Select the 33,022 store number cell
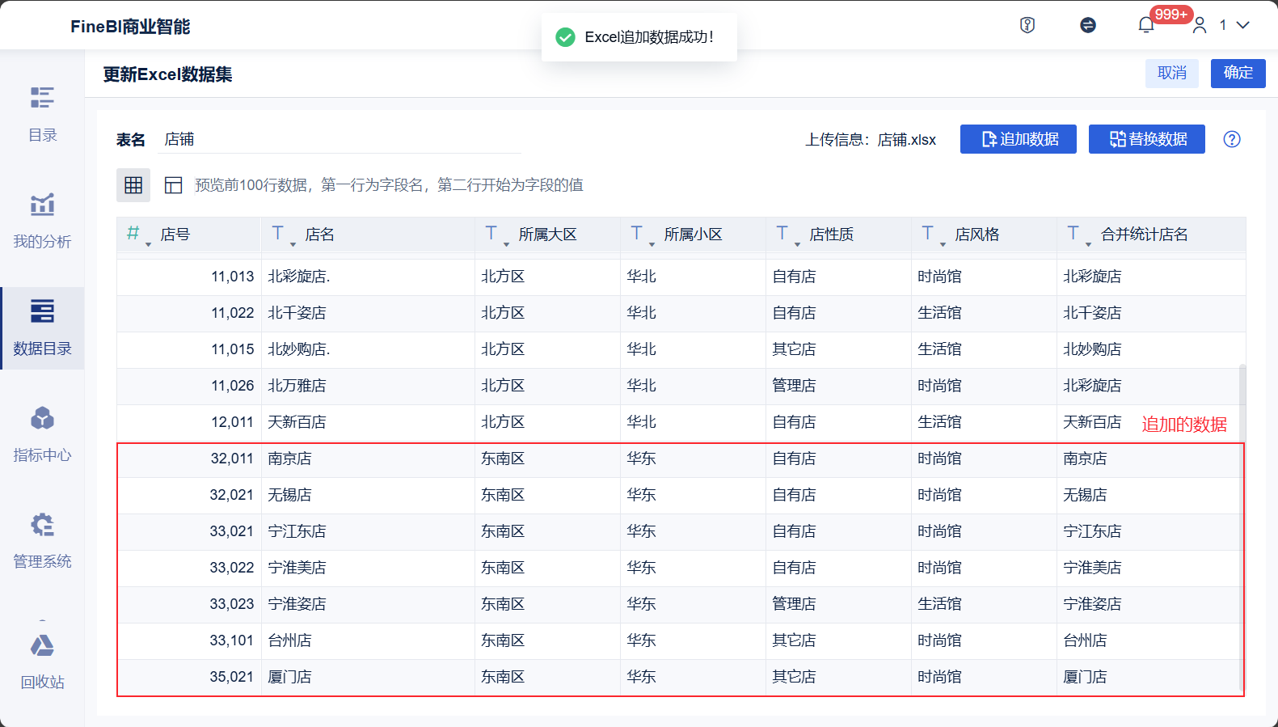1278x727 pixels. tap(189, 568)
